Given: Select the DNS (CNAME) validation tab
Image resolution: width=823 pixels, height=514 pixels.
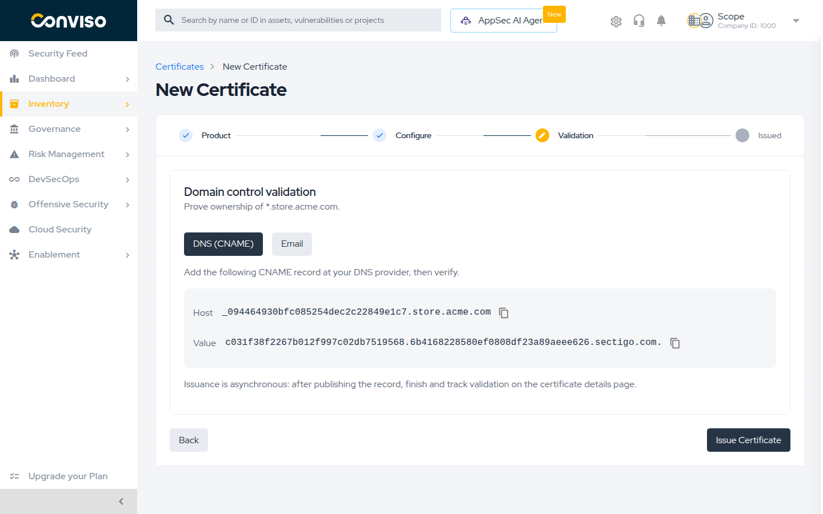Looking at the screenshot, I should point(223,244).
